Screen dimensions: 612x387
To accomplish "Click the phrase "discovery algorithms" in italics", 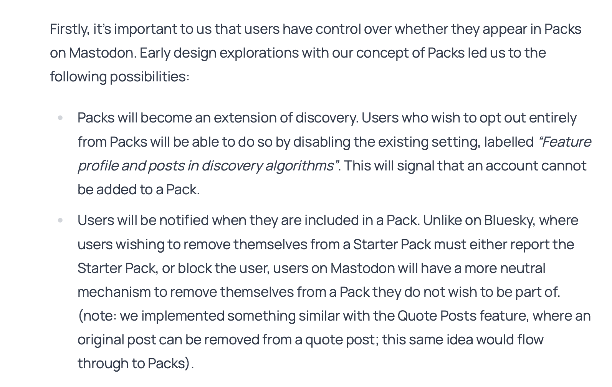I will [x=268, y=166].
